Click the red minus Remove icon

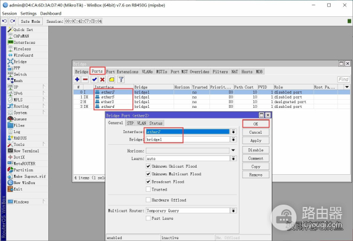(85, 79)
